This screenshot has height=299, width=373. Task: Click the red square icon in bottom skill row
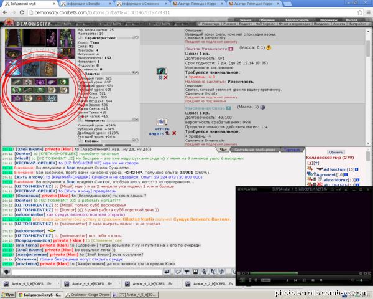click(40, 98)
